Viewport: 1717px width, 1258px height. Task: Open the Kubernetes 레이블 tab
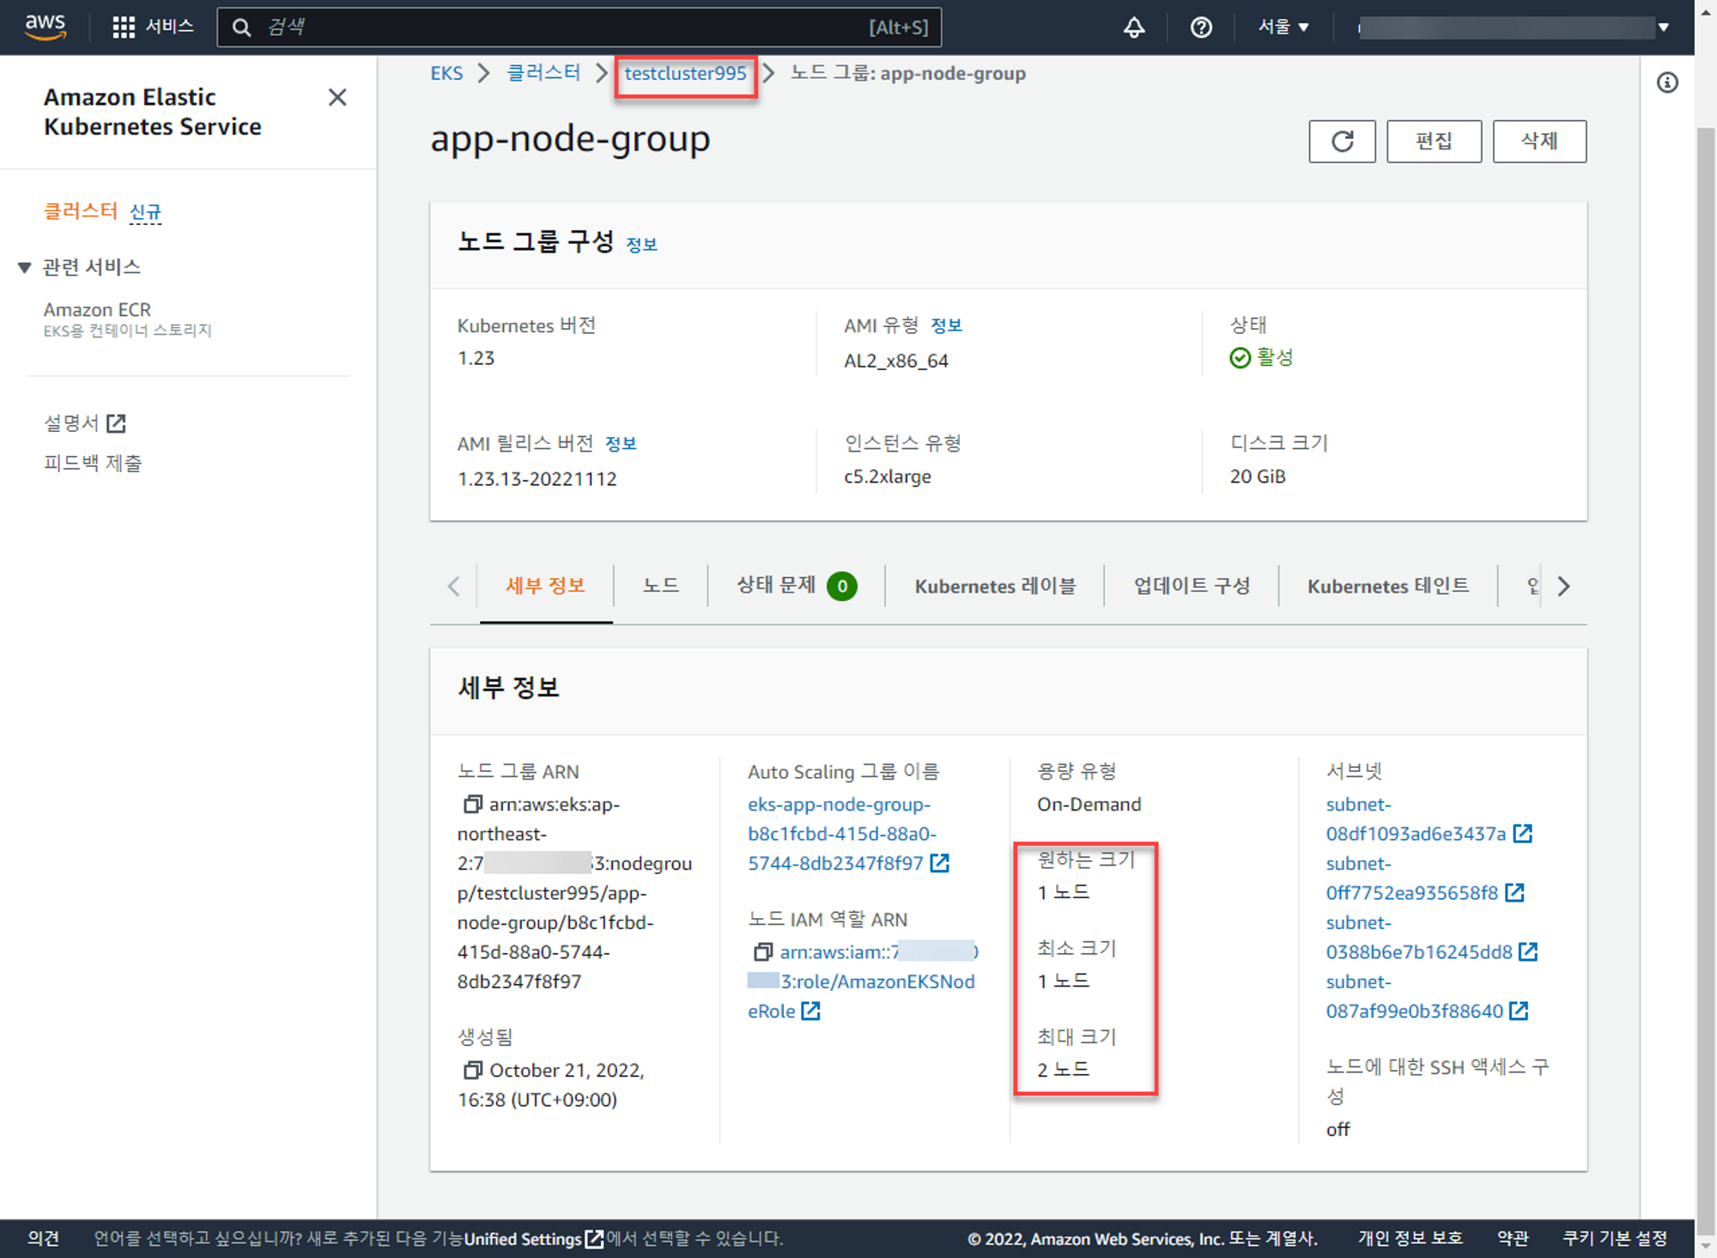(x=994, y=586)
